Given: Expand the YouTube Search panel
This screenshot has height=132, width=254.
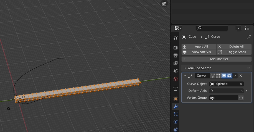Looking at the screenshot, I should tap(185, 68).
